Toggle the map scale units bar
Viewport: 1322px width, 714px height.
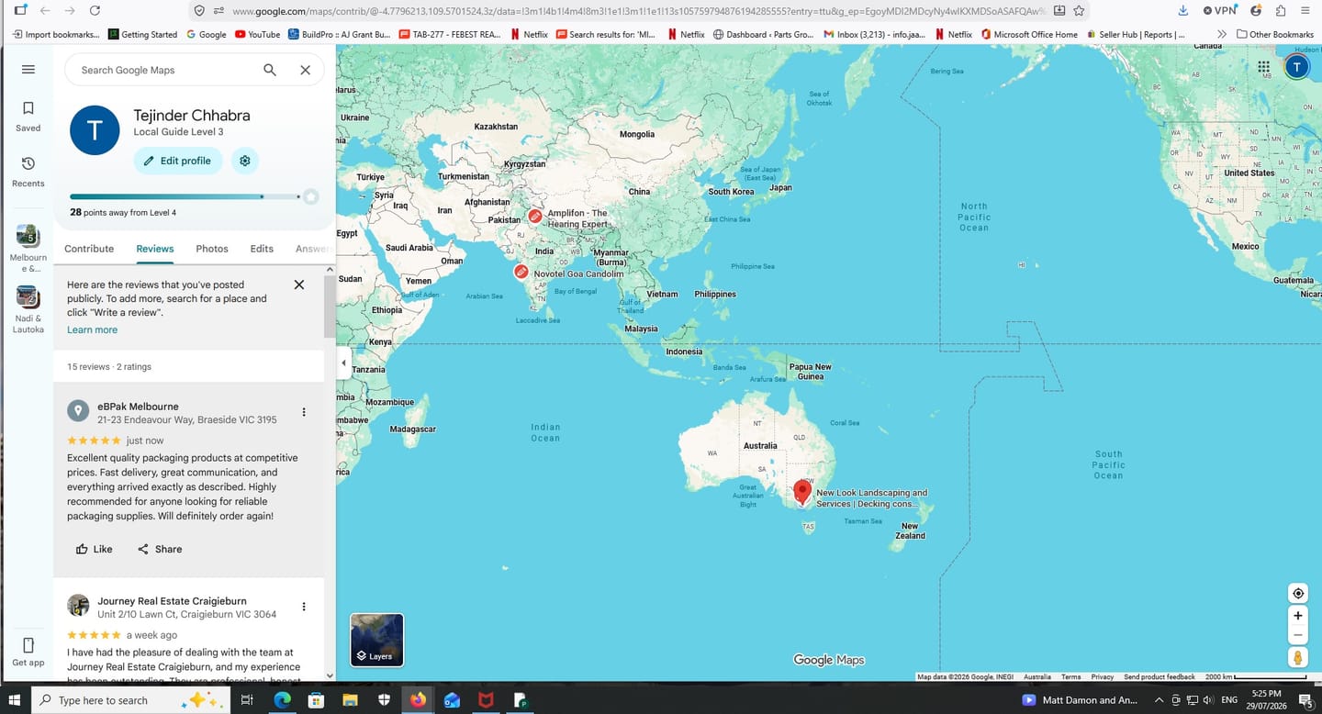coord(1256,677)
